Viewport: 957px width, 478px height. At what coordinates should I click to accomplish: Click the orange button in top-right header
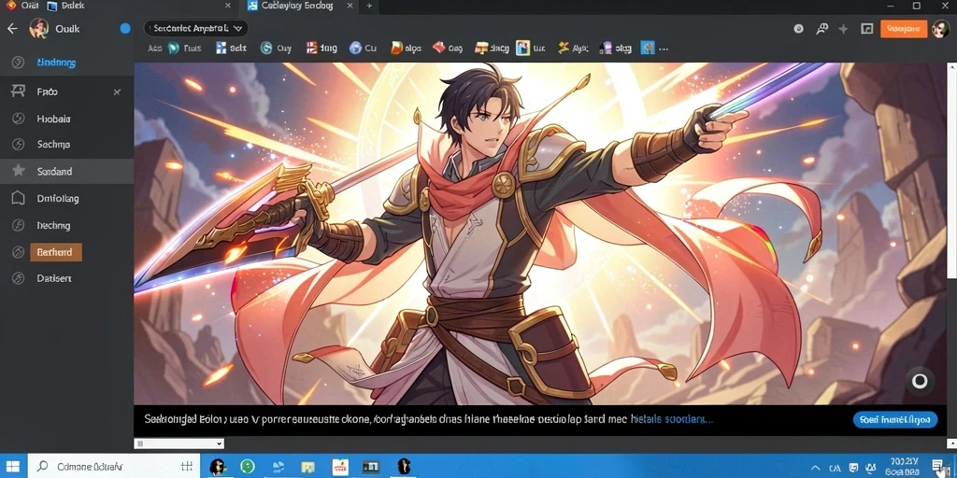pos(904,29)
